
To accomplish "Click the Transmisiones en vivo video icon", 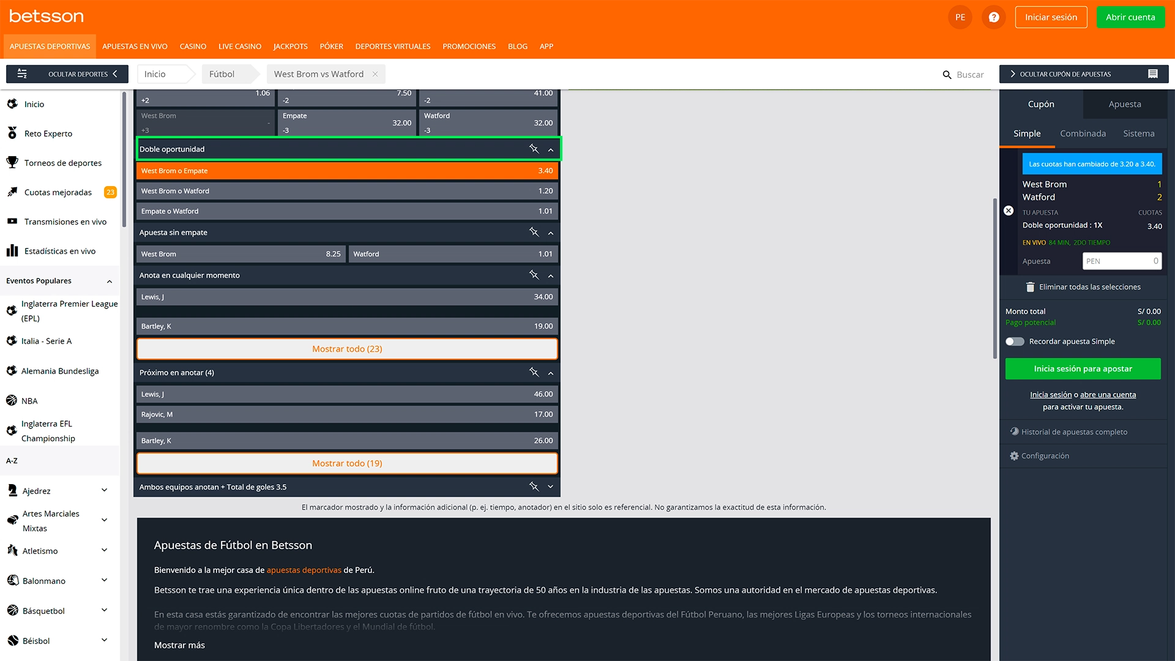I will (x=12, y=222).
